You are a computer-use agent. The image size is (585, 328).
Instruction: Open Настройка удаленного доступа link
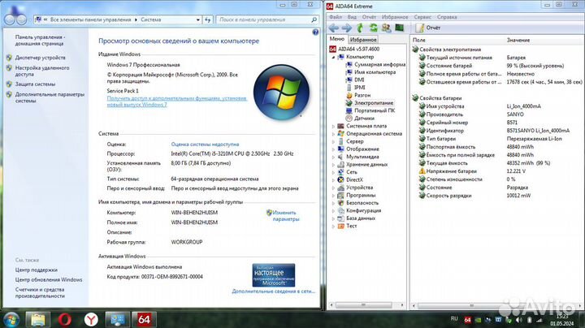tap(42, 71)
